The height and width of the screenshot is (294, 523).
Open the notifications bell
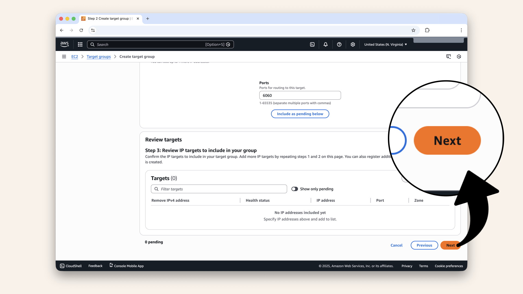[x=326, y=44]
